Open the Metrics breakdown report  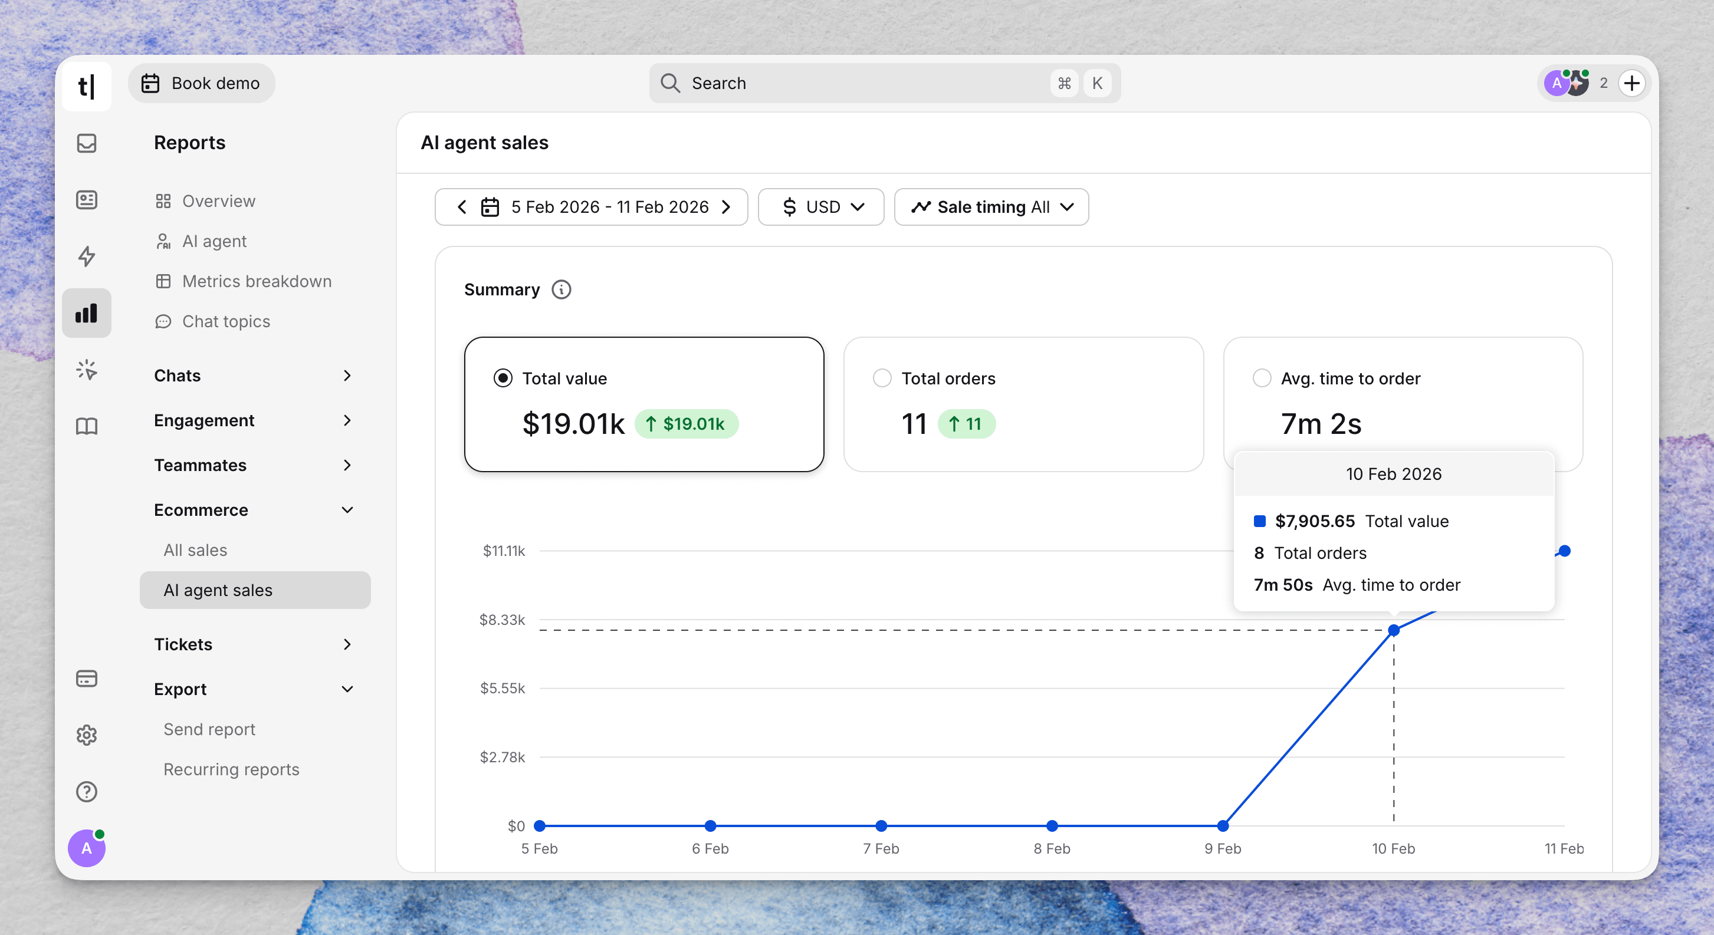[256, 281]
